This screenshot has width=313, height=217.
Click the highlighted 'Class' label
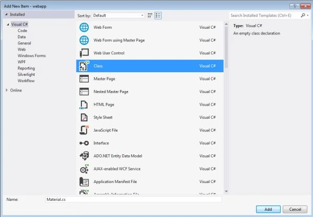coord(98,66)
